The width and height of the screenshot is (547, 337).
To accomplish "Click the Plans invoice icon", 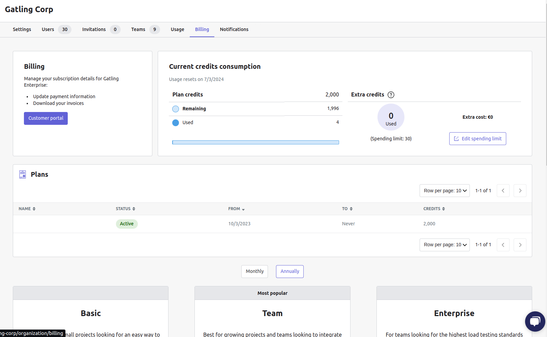I will (23, 174).
